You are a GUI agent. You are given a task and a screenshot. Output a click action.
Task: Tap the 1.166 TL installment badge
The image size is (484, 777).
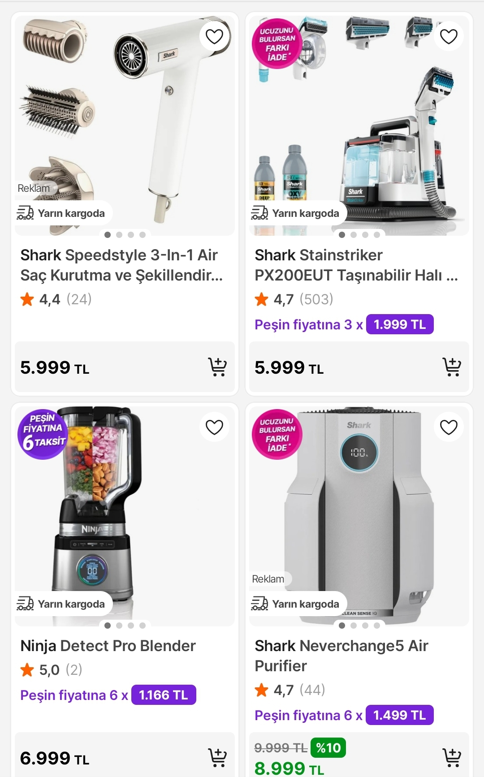click(x=164, y=695)
